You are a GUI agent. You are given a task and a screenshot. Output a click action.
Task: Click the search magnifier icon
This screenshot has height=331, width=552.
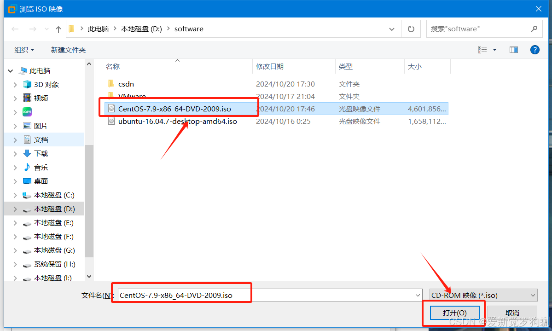pos(534,29)
